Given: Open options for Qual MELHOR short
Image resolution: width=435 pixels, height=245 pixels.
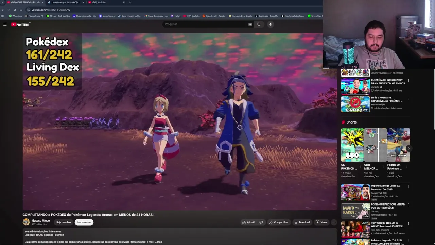Looking at the screenshot, I should (x=383, y=166).
